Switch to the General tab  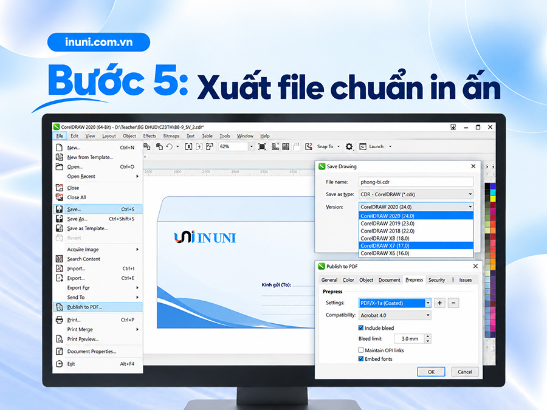(x=329, y=279)
